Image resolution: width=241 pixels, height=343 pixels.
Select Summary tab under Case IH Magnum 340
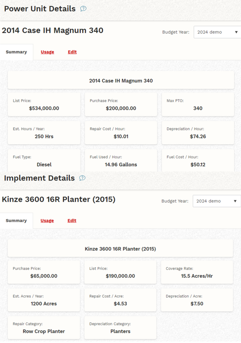click(x=16, y=52)
